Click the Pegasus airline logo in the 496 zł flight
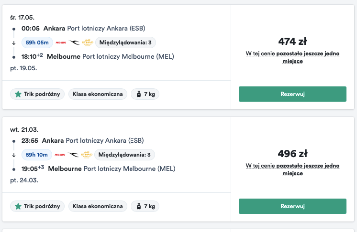The image size is (357, 232). [60, 155]
